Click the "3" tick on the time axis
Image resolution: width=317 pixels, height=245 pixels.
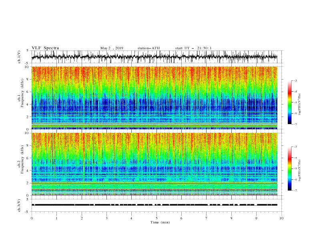(106, 218)
